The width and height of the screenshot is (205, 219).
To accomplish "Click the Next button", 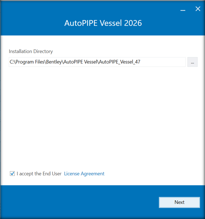I will (x=179, y=202).
